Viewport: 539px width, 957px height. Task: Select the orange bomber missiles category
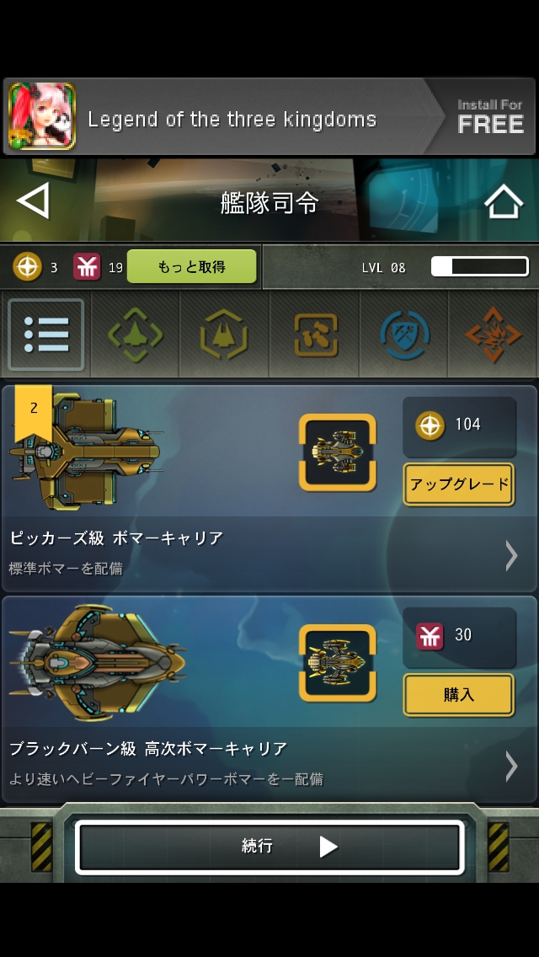(x=315, y=334)
